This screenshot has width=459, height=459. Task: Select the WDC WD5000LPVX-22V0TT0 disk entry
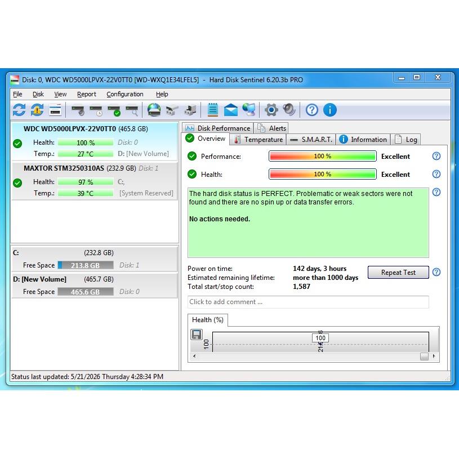coord(95,141)
